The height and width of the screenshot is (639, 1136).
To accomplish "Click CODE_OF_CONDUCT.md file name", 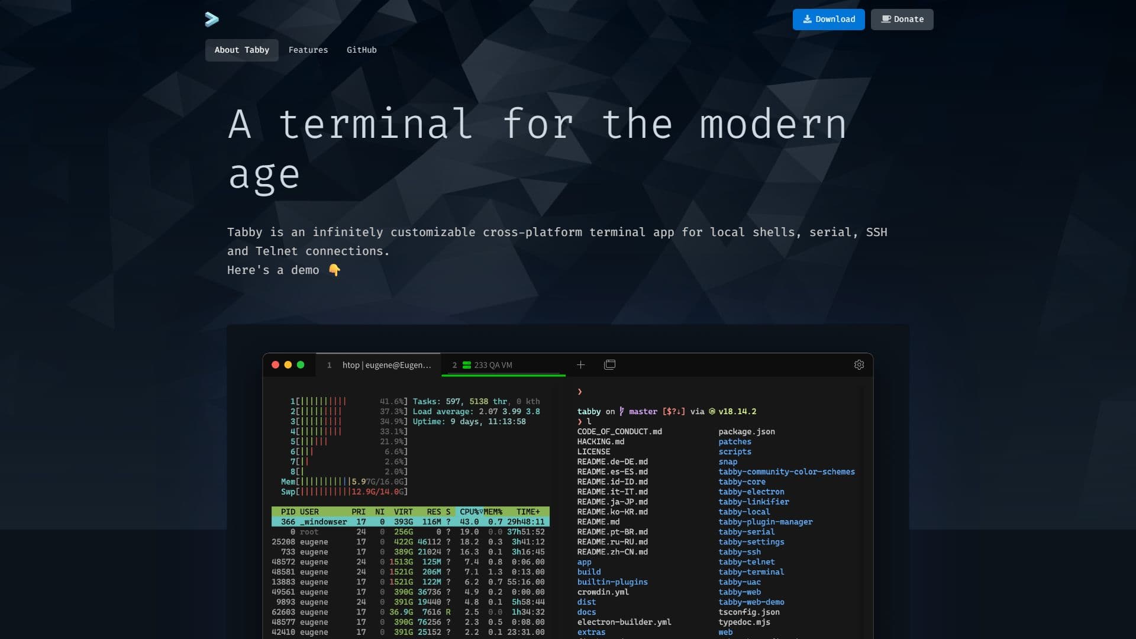I will tap(619, 431).
